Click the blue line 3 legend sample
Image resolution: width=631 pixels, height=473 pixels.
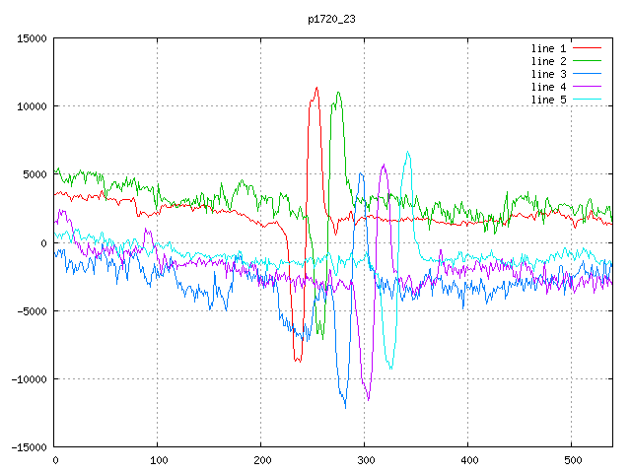(x=588, y=74)
